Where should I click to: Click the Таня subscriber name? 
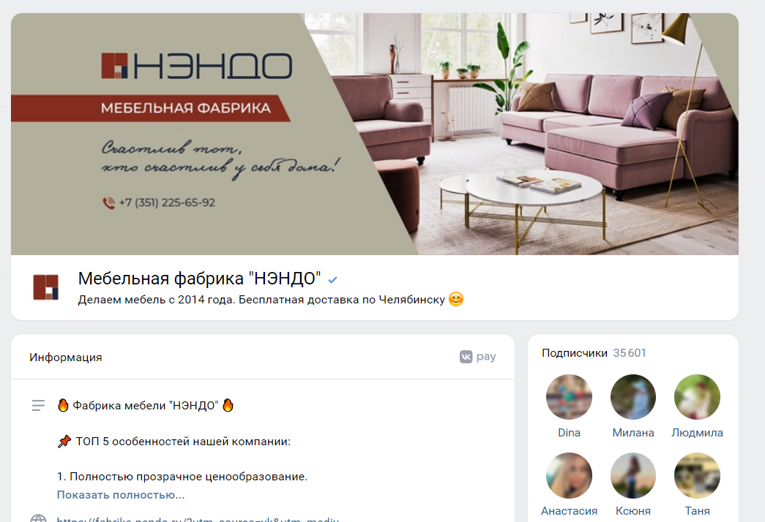(697, 511)
